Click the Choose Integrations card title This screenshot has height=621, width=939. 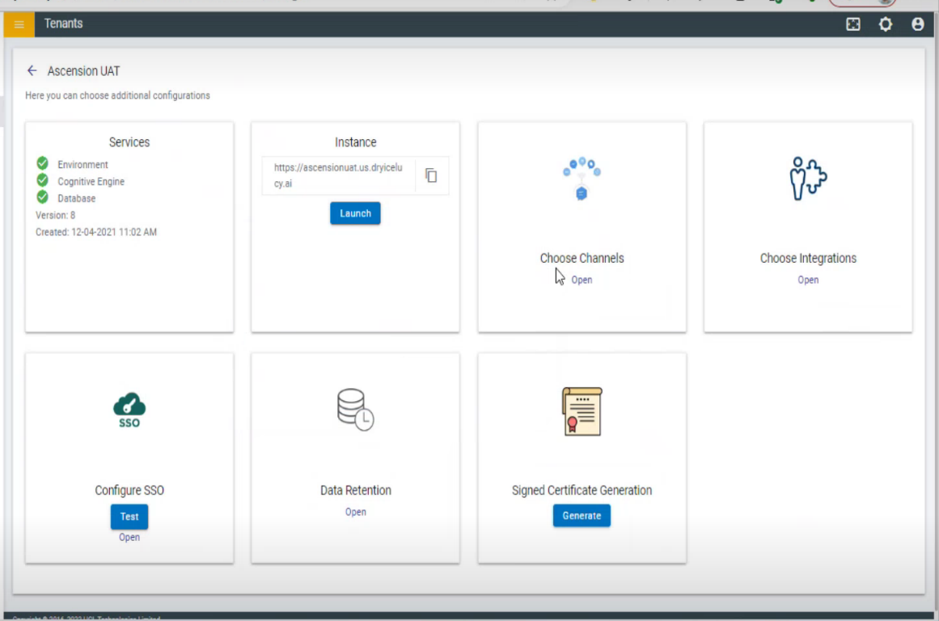808,258
